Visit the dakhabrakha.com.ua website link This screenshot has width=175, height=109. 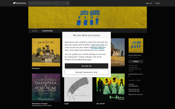click(136, 75)
